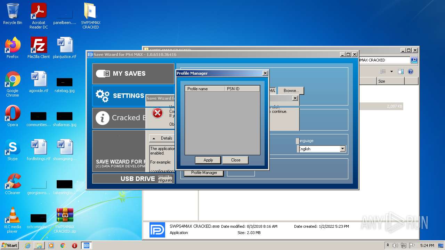The image size is (445, 250).
Task: Open the SWPS4MAX CRACKED folder on desktop
Action: (x=91, y=16)
